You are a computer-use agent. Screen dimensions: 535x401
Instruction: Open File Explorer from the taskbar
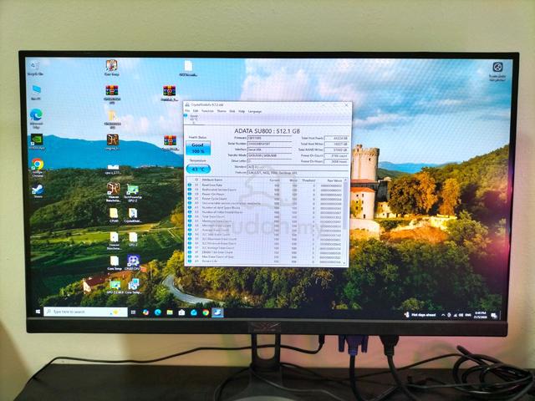(170, 312)
